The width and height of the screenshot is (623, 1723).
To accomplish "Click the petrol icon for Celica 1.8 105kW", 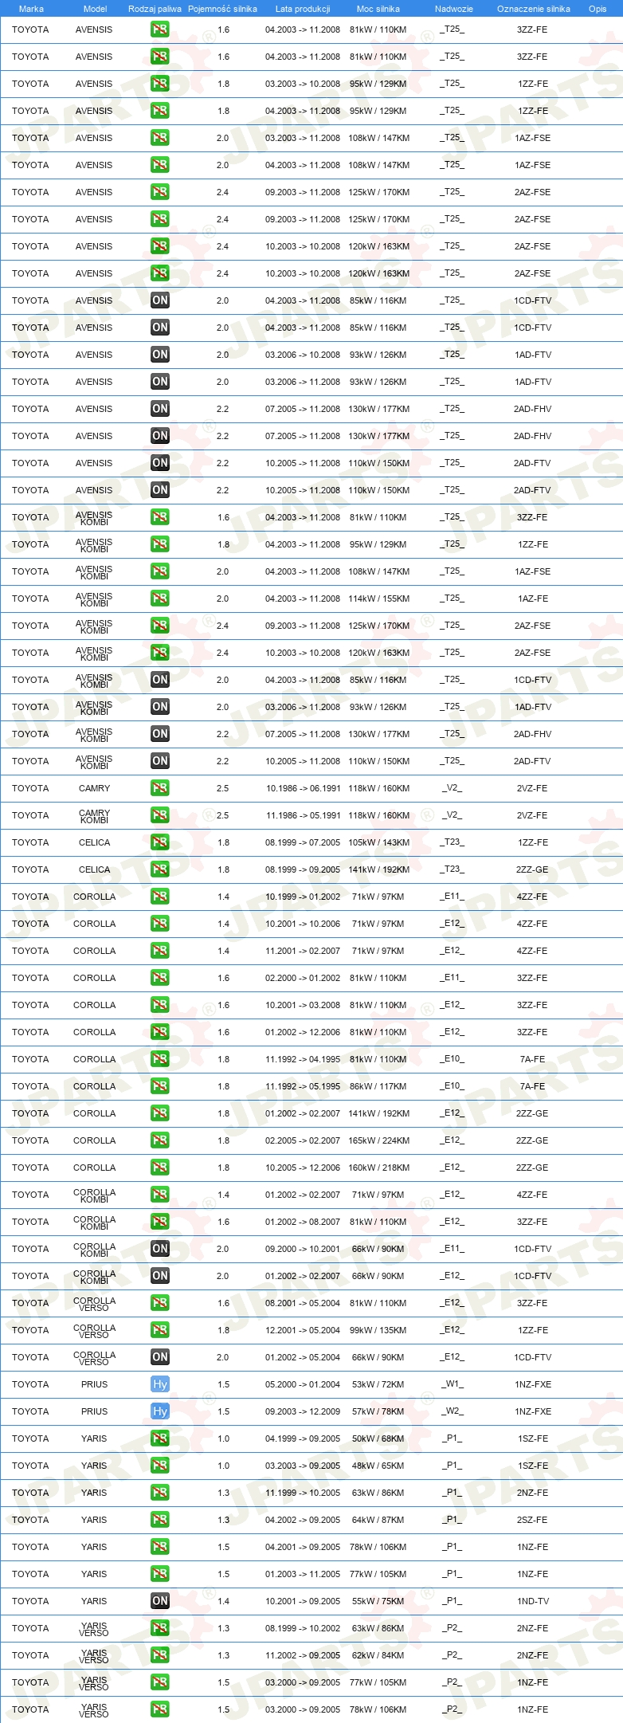I will (x=160, y=842).
